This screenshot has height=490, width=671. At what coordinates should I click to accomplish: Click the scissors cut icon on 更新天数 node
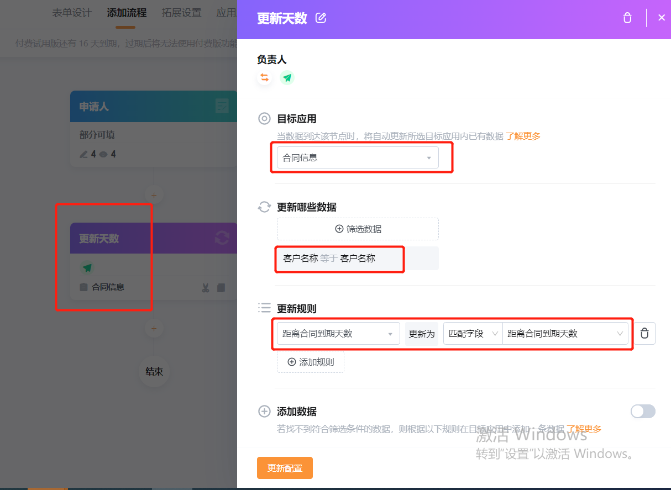pos(205,287)
